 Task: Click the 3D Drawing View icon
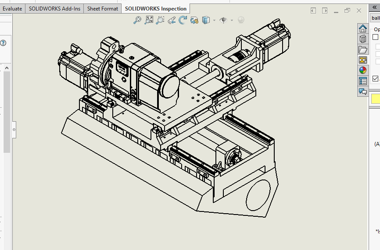194,20
